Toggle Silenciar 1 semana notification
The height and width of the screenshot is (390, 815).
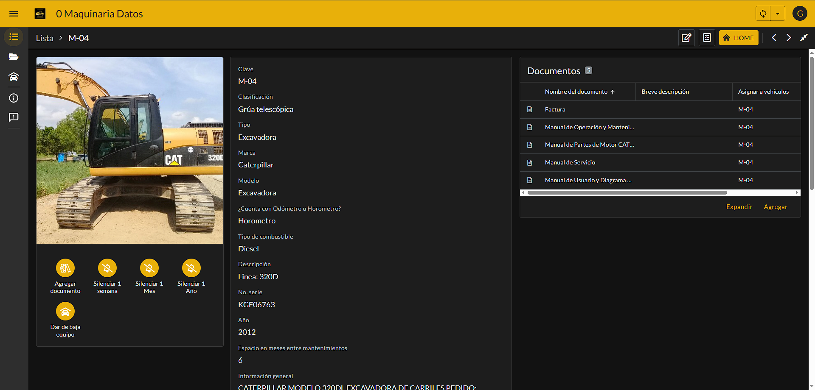[x=107, y=268]
